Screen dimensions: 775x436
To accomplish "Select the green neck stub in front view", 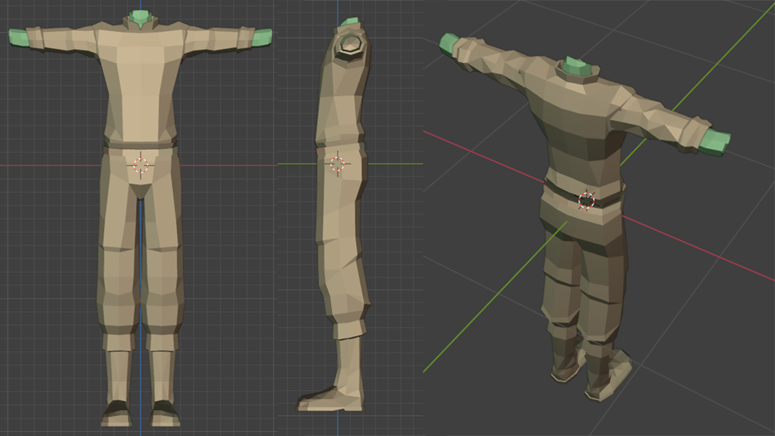I will click(x=141, y=18).
